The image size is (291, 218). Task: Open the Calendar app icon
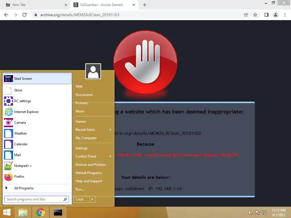(x=8, y=144)
